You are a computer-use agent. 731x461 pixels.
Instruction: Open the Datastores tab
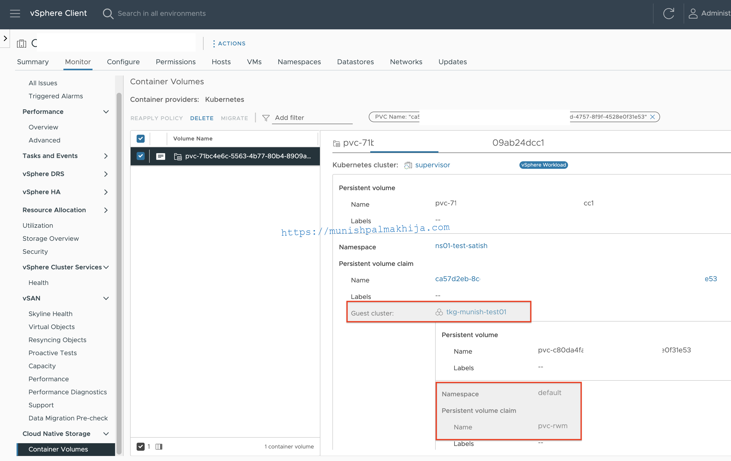355,62
